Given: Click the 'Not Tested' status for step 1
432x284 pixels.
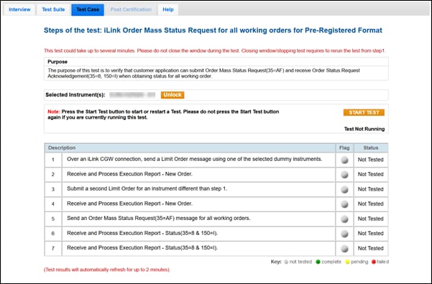Looking at the screenshot, I should pos(371,160).
